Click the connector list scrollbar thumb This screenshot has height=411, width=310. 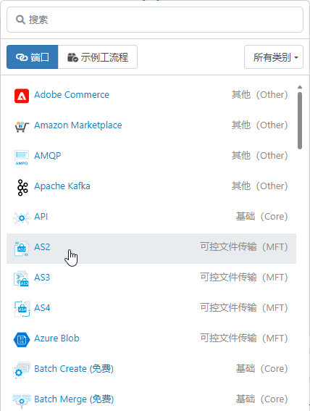point(300,120)
